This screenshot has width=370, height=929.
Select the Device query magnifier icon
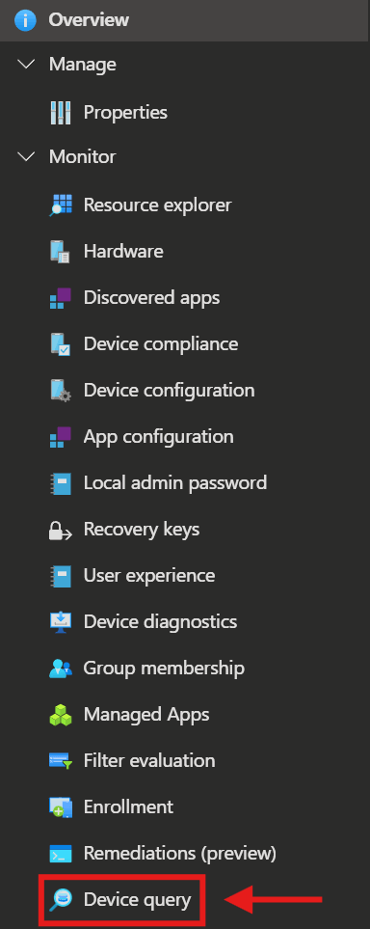tap(61, 900)
